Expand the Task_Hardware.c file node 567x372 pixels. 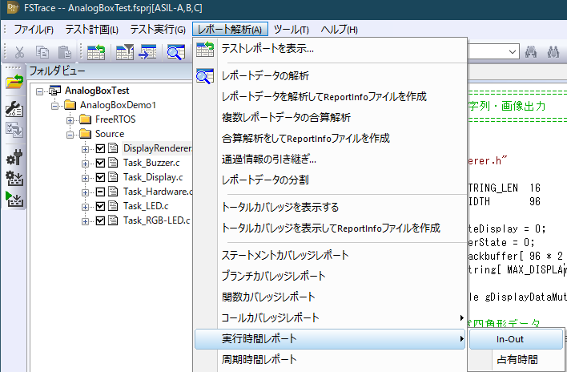85,193
